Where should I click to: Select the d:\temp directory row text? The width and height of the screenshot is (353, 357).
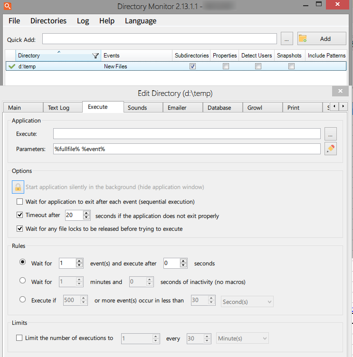(27, 66)
